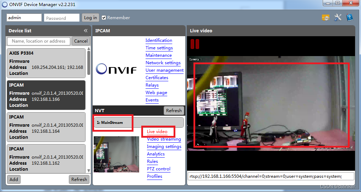Refresh the device list
Screen dimensions: 361x192
coord(79,180)
